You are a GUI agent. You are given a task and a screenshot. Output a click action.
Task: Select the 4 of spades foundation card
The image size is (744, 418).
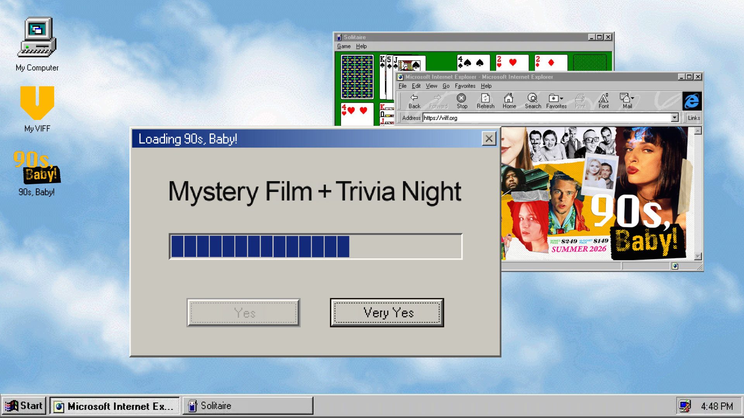coord(473,63)
